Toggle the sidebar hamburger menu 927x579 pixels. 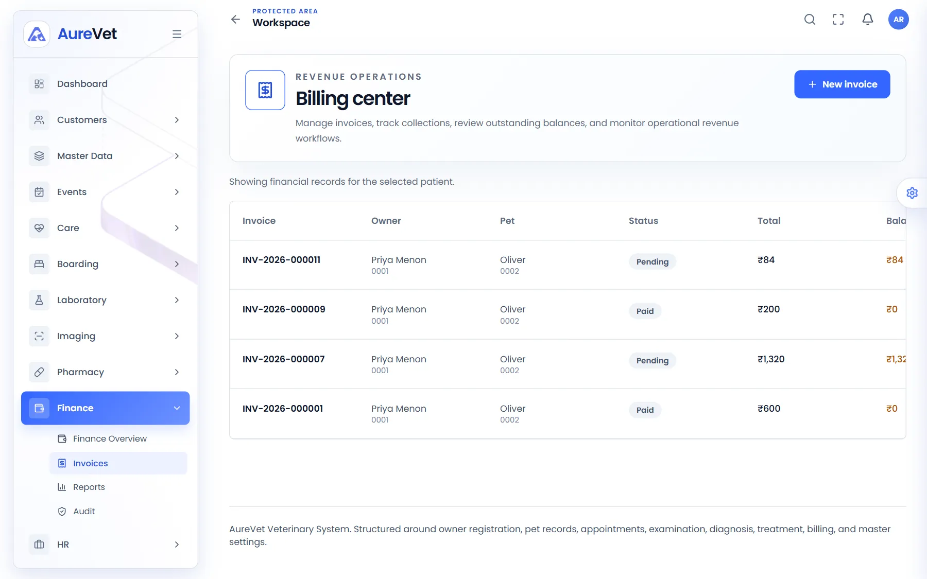(177, 34)
